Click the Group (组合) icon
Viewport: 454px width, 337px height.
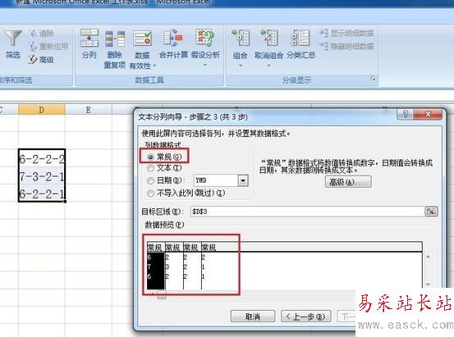pyautogui.click(x=240, y=38)
